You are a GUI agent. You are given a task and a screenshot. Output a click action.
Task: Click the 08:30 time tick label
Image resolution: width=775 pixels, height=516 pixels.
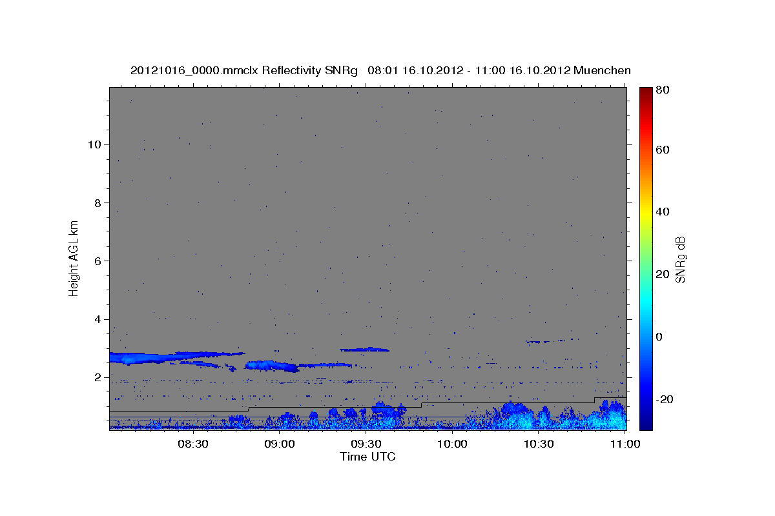pyautogui.click(x=192, y=444)
